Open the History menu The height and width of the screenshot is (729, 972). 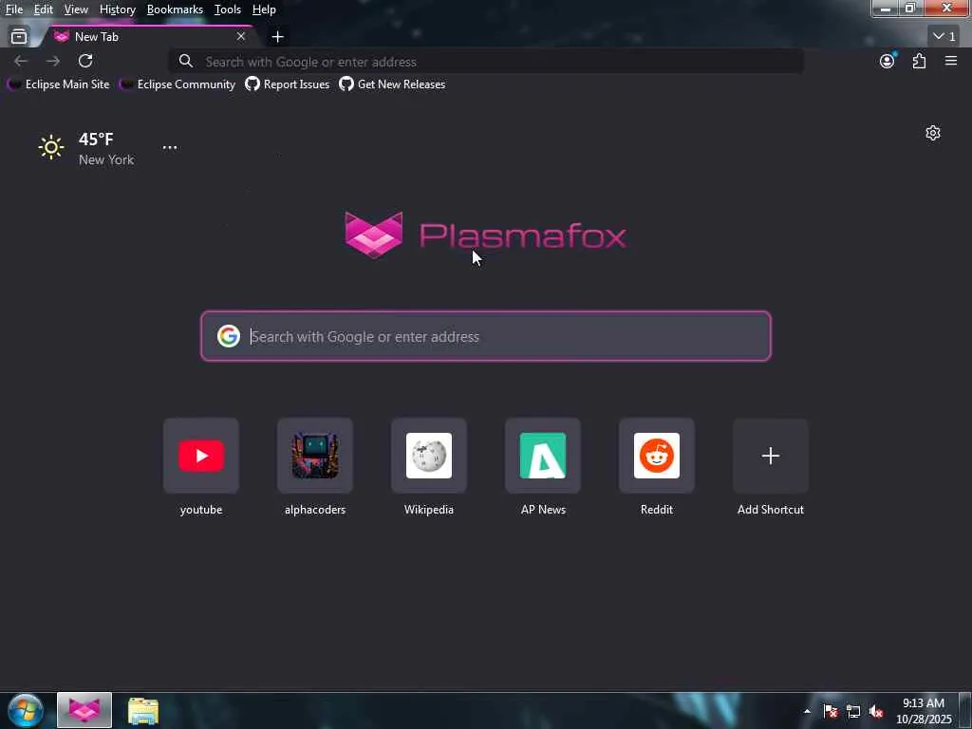[x=117, y=9]
